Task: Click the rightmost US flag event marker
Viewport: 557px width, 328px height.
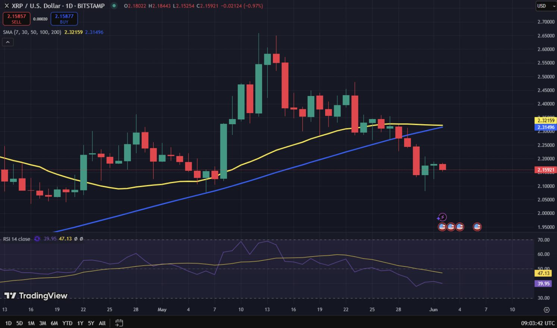Action: [477, 227]
